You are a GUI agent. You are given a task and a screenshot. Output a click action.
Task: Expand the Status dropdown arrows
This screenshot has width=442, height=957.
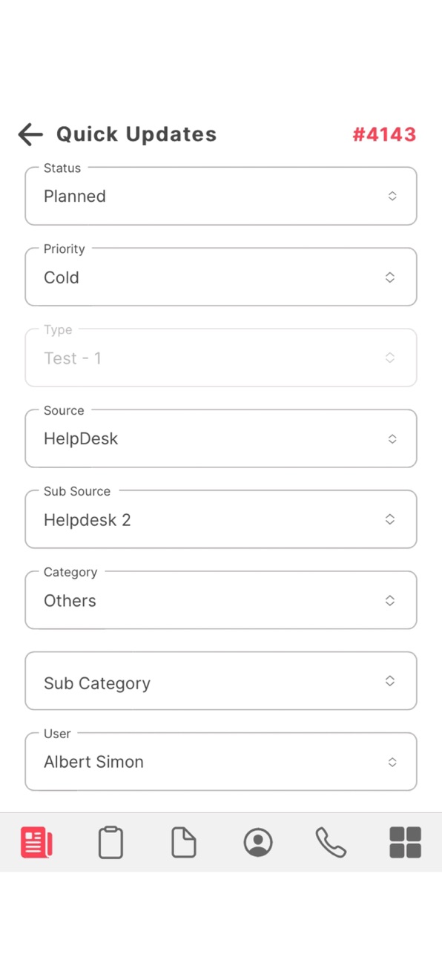[x=392, y=197]
